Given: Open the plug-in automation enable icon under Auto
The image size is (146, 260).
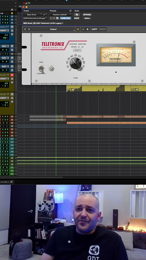Looking at the screenshot, I should coord(77,14).
